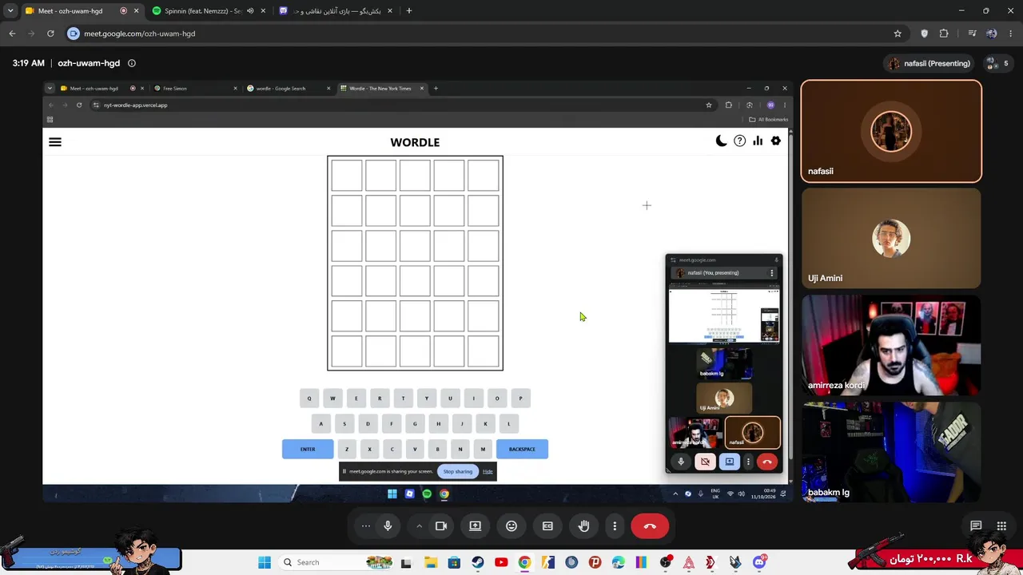Open the Wordle help question mark icon
Image resolution: width=1023 pixels, height=575 pixels.
(x=740, y=141)
